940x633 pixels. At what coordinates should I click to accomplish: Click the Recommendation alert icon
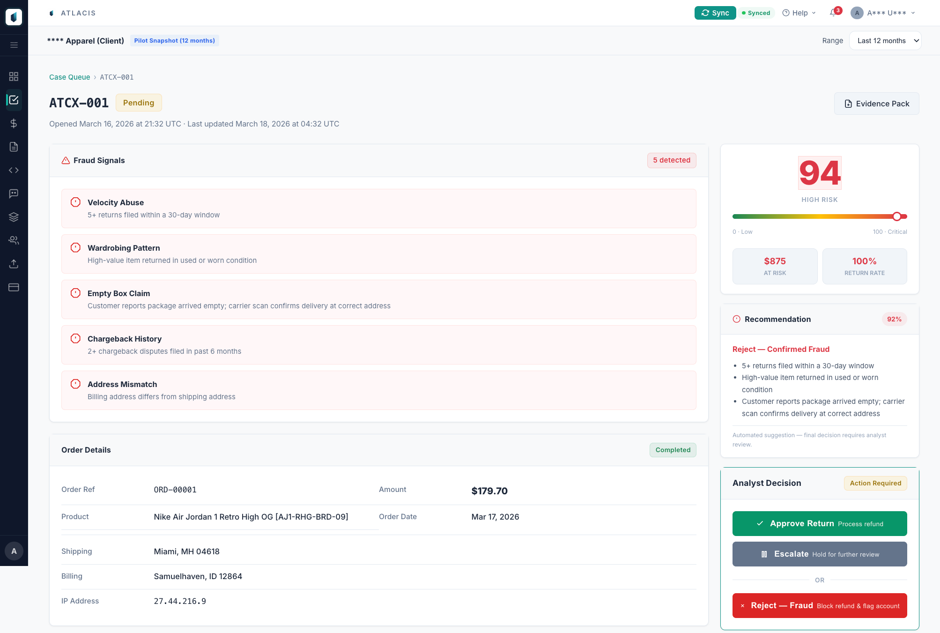pyautogui.click(x=737, y=319)
